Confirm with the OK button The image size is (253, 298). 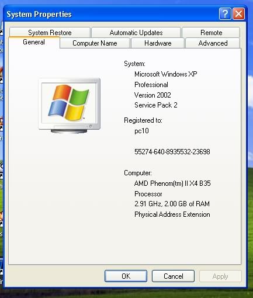[x=126, y=276]
